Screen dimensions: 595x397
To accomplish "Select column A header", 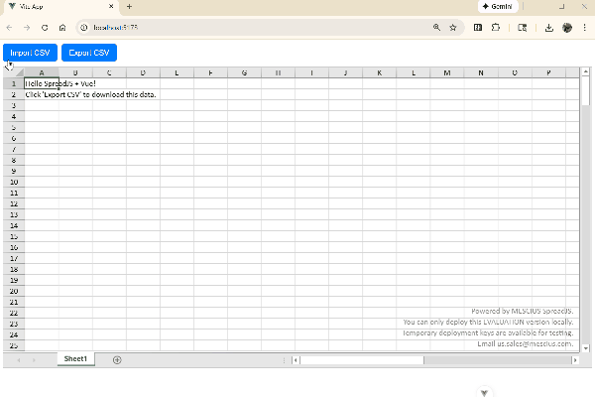I will click(x=42, y=72).
